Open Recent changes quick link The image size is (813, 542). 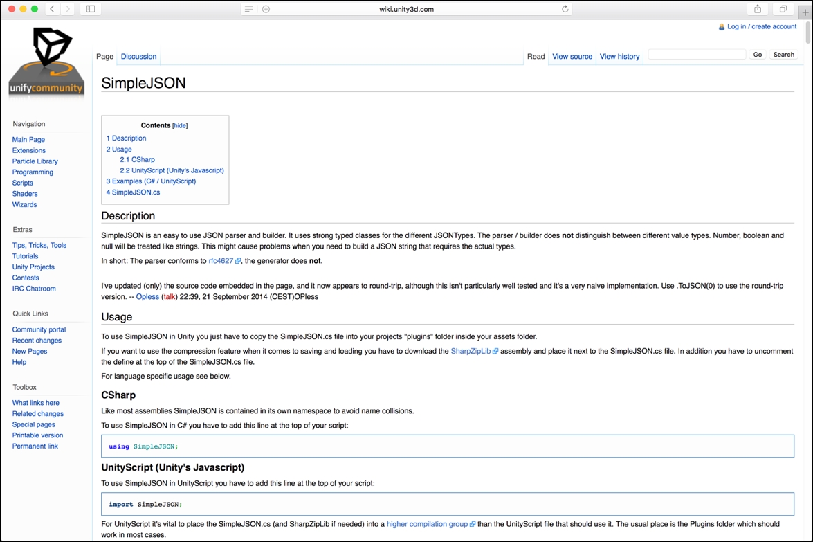37,341
